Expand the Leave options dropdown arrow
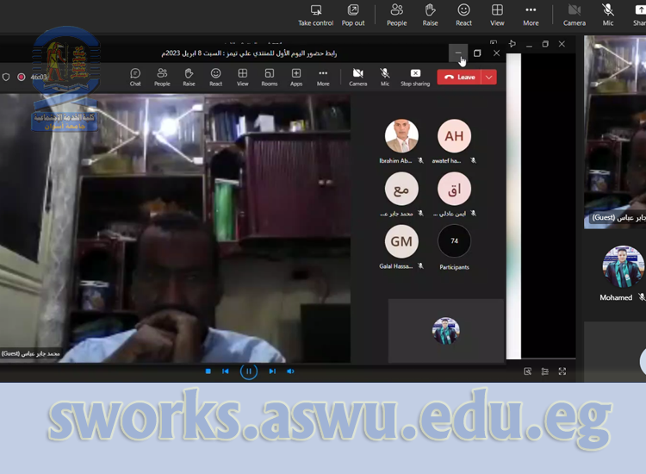The height and width of the screenshot is (474, 646). pos(489,77)
